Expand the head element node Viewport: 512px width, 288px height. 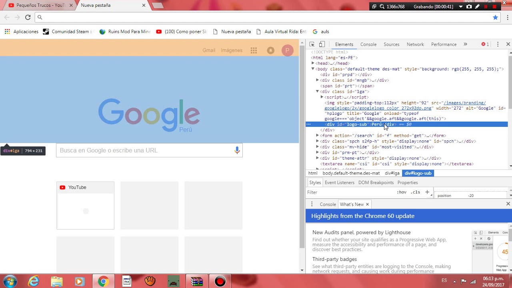pos(313,63)
